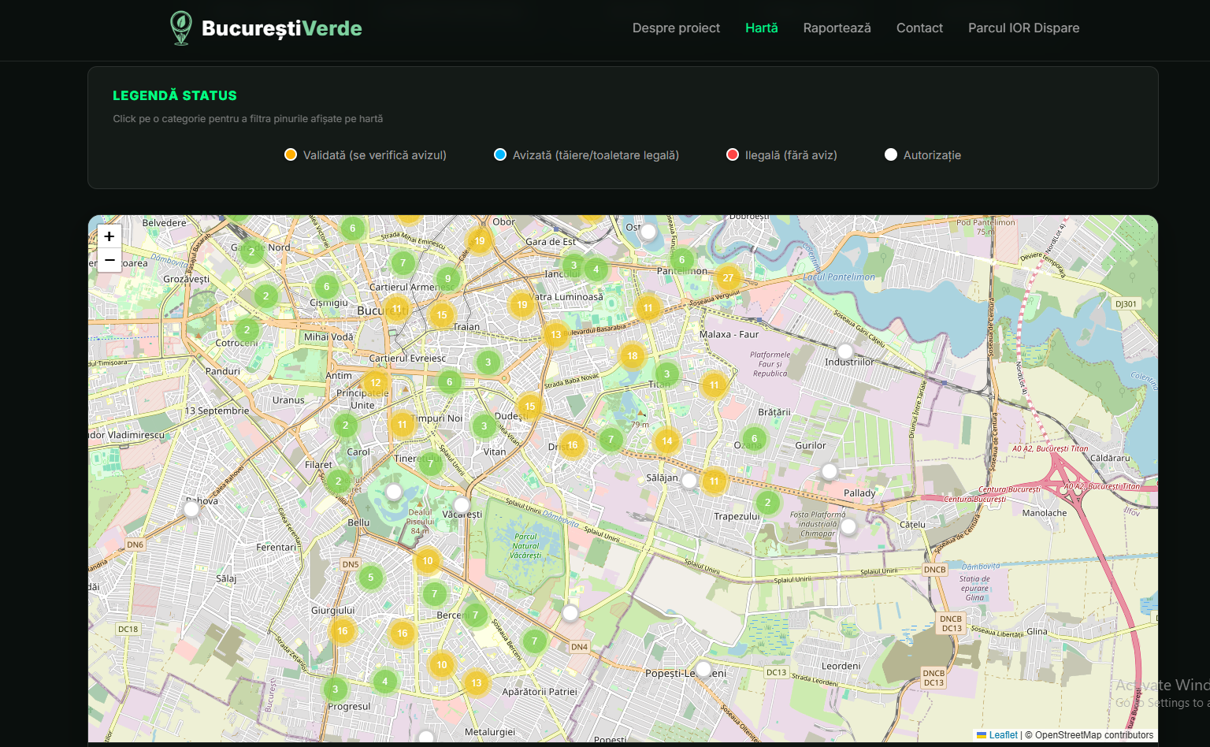Click the white marker near Văcărești

[x=461, y=505]
